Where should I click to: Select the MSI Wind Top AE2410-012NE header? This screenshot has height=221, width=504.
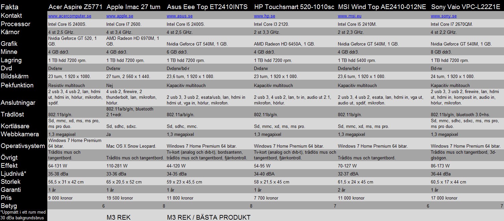383,7
